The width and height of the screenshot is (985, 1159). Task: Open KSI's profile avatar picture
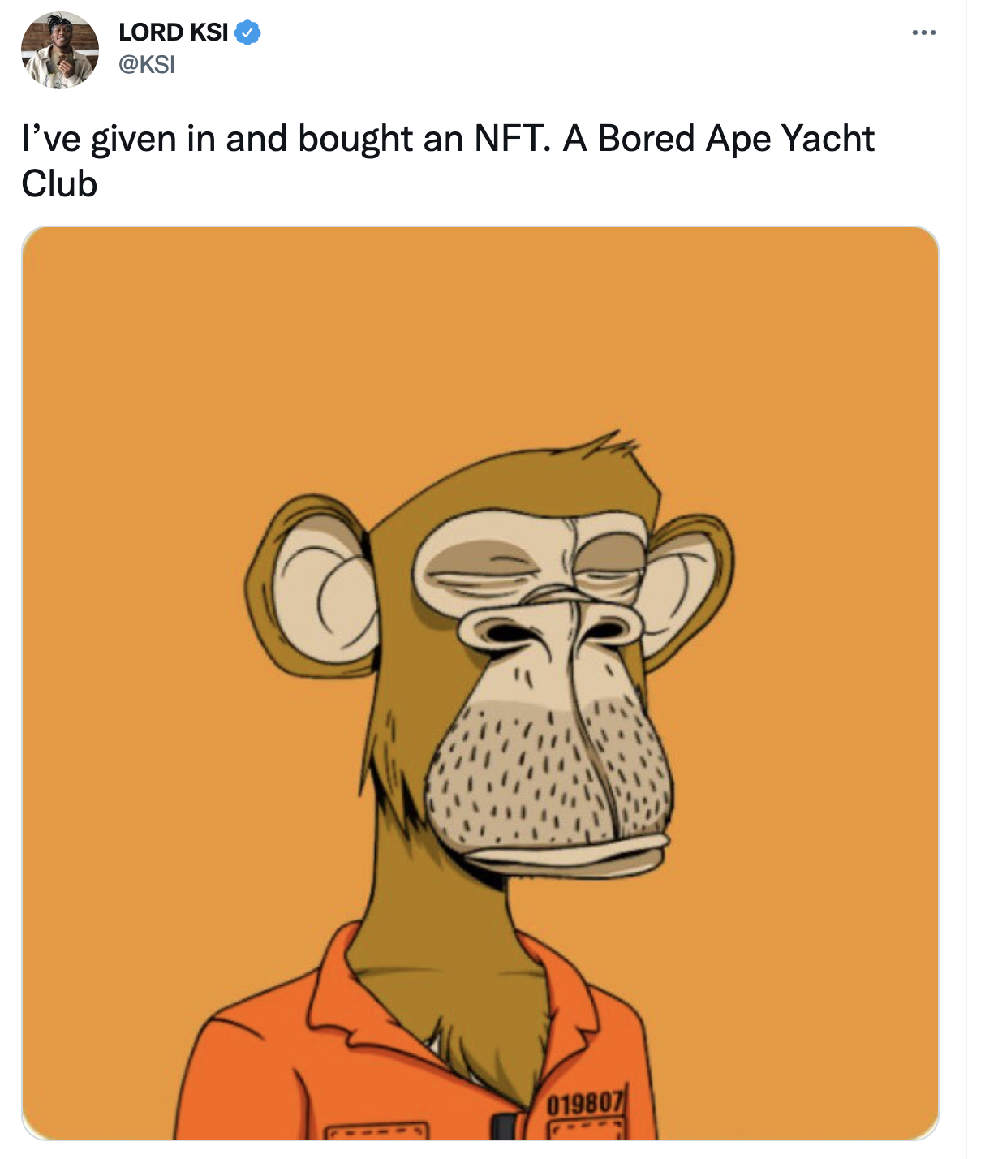(x=59, y=50)
